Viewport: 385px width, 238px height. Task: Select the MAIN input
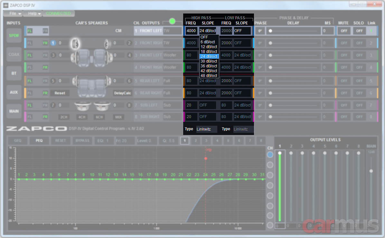tap(14, 111)
